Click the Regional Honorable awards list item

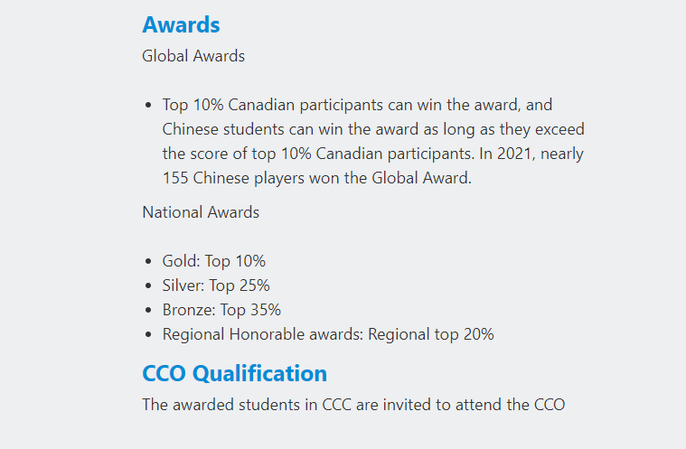coord(328,334)
